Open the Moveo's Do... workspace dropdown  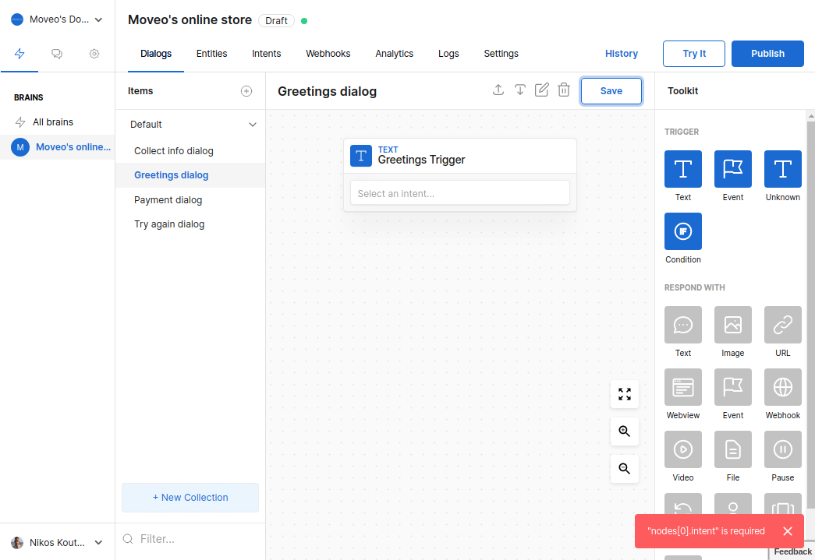57,19
